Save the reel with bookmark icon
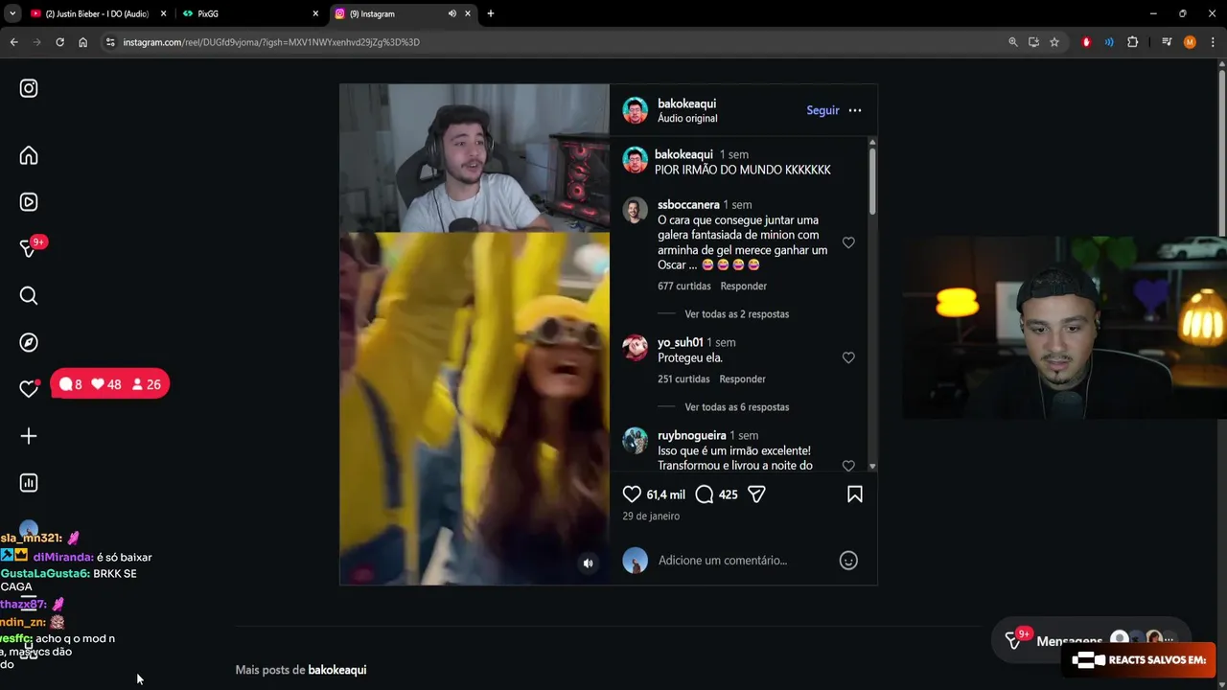Image resolution: width=1227 pixels, height=690 pixels. click(x=855, y=494)
